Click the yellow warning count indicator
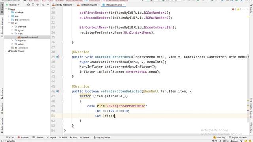Viewport: 253px width, 142px height. click(x=239, y=9)
